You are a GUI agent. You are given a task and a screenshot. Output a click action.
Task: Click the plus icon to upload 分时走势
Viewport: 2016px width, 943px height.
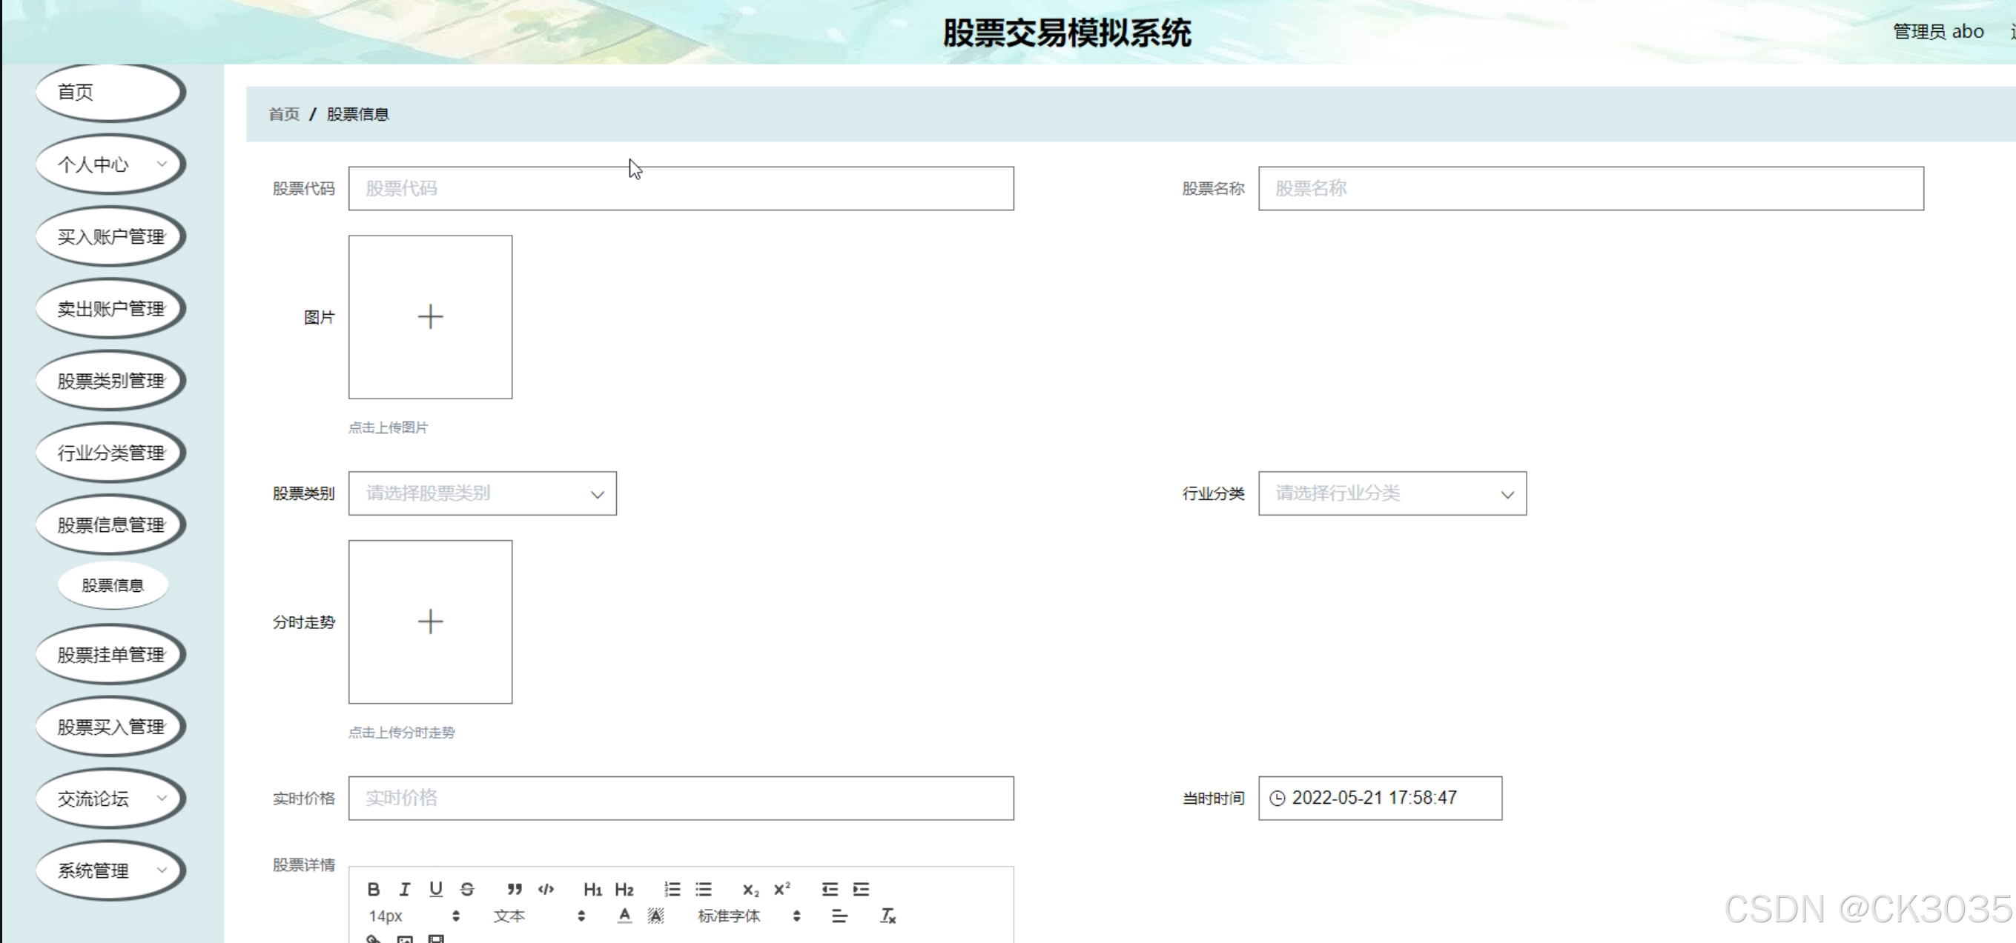tap(431, 622)
